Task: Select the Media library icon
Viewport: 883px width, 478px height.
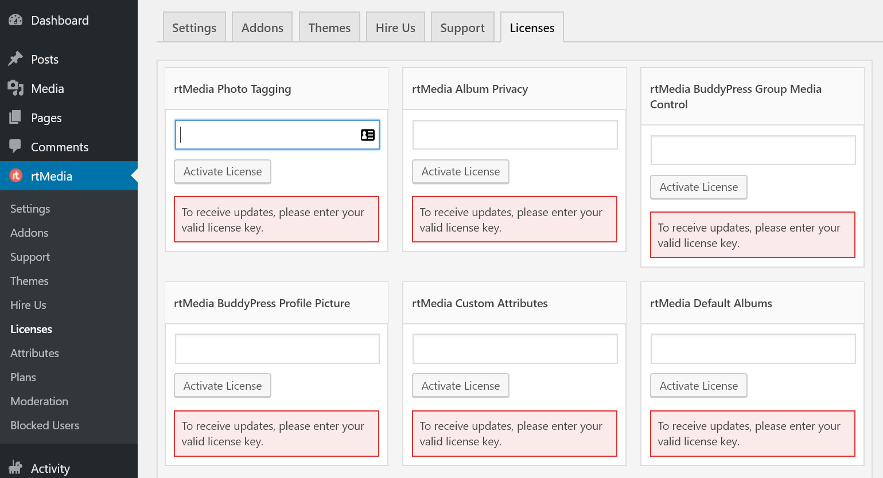Action: click(x=15, y=88)
